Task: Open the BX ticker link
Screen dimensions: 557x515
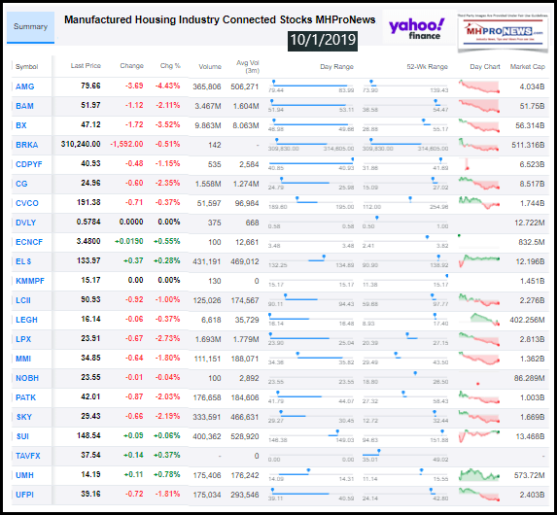Action: pos(21,125)
